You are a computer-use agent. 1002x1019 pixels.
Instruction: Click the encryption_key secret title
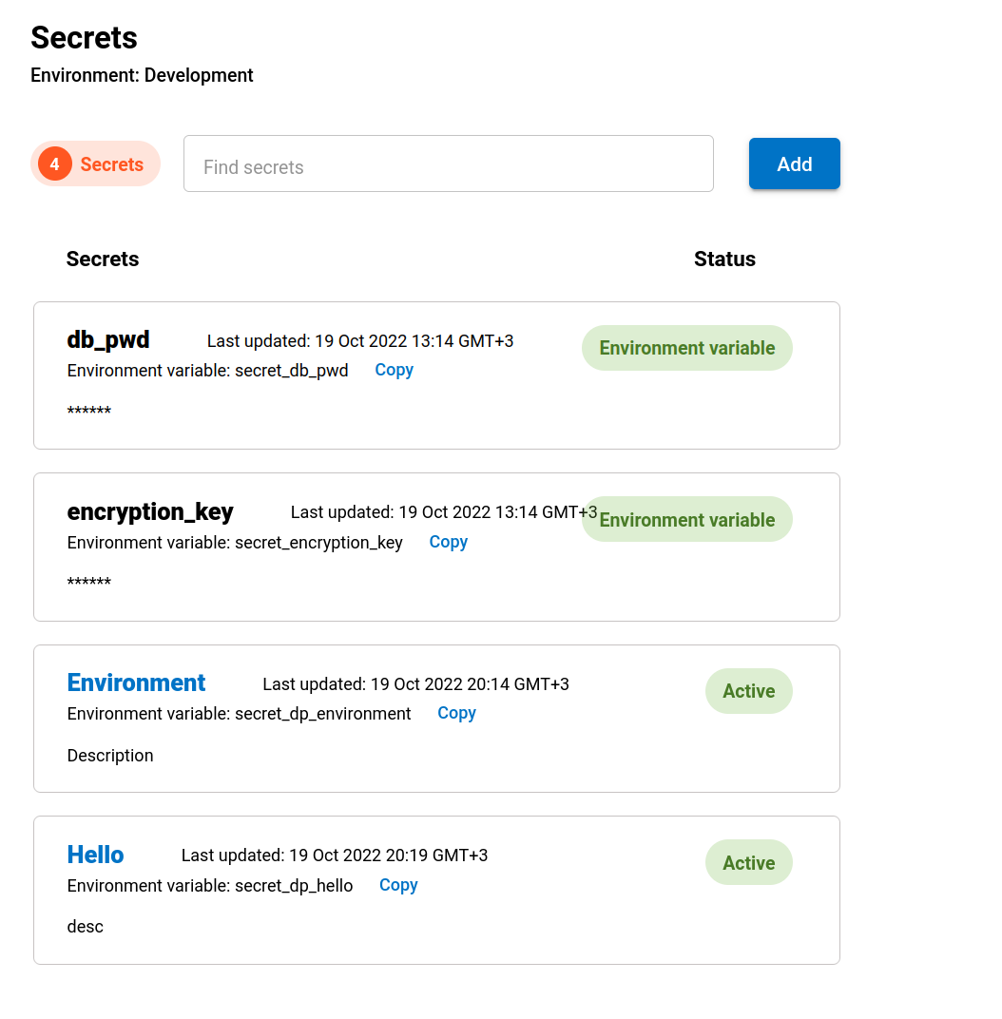point(150,511)
